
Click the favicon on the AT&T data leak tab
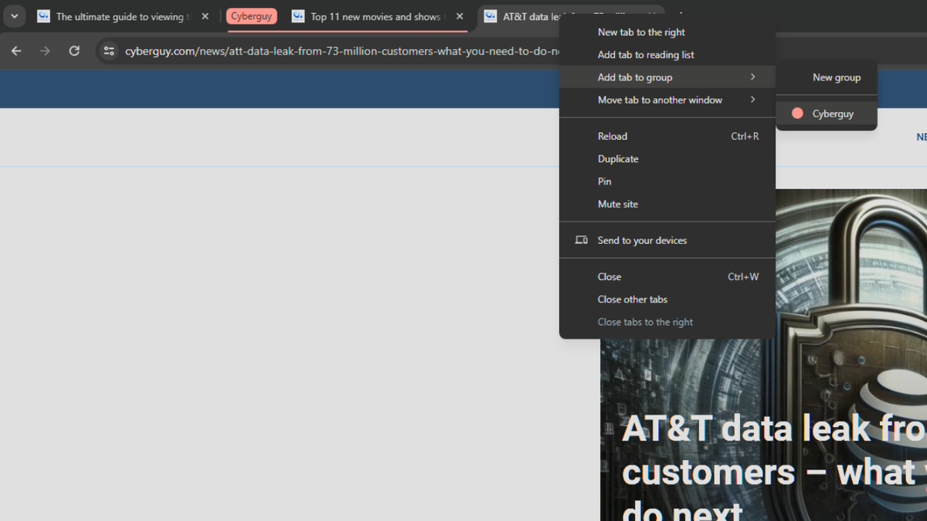click(490, 16)
